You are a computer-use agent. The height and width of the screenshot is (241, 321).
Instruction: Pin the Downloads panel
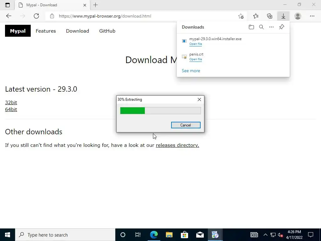coord(282,27)
